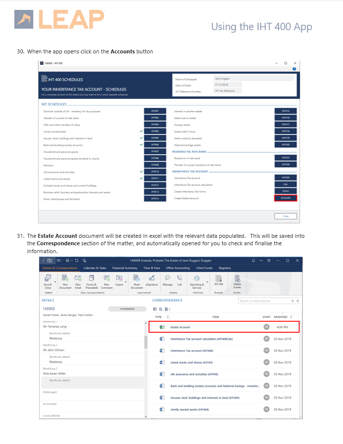Launch the IHT 400 probate app icon

(218, 280)
